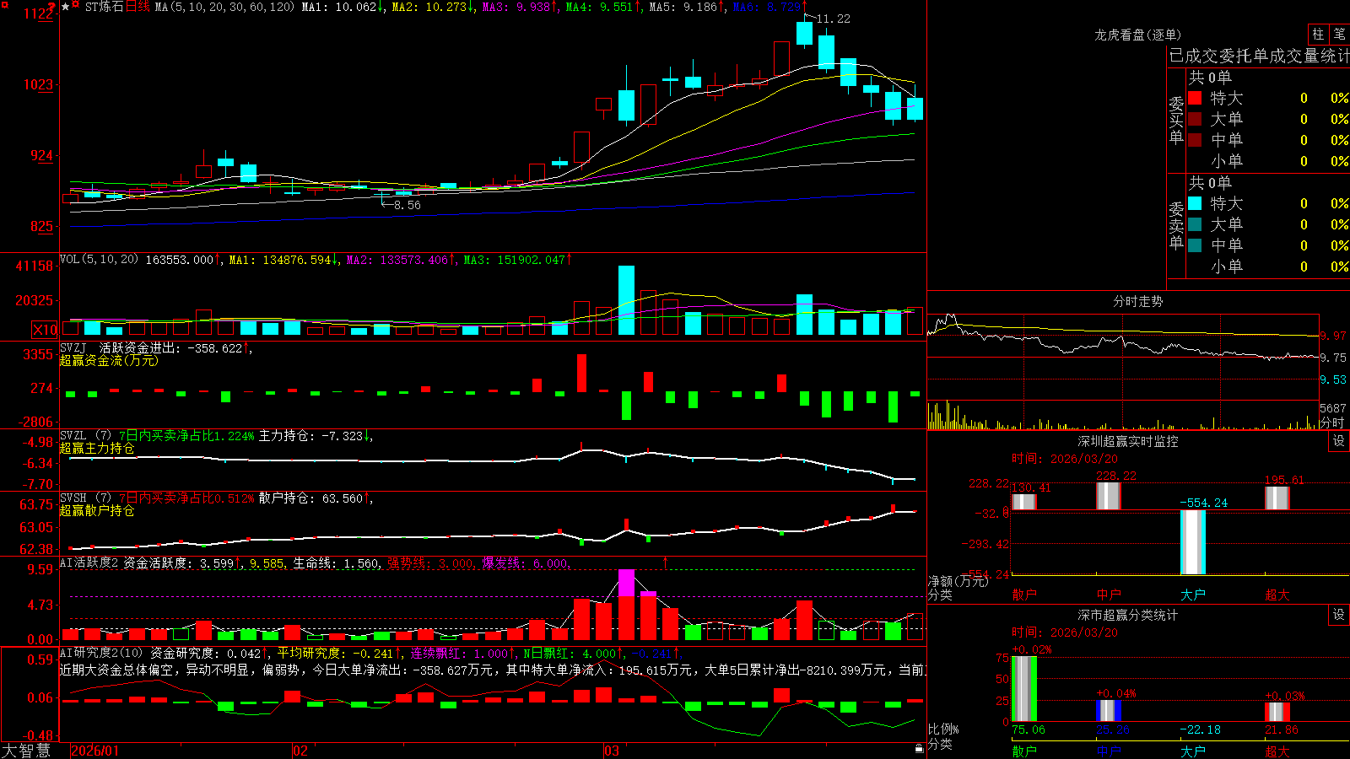This screenshot has width=1350, height=759.
Task: Click red 超大 ratio bar at 21.86
Action: coord(1277,712)
